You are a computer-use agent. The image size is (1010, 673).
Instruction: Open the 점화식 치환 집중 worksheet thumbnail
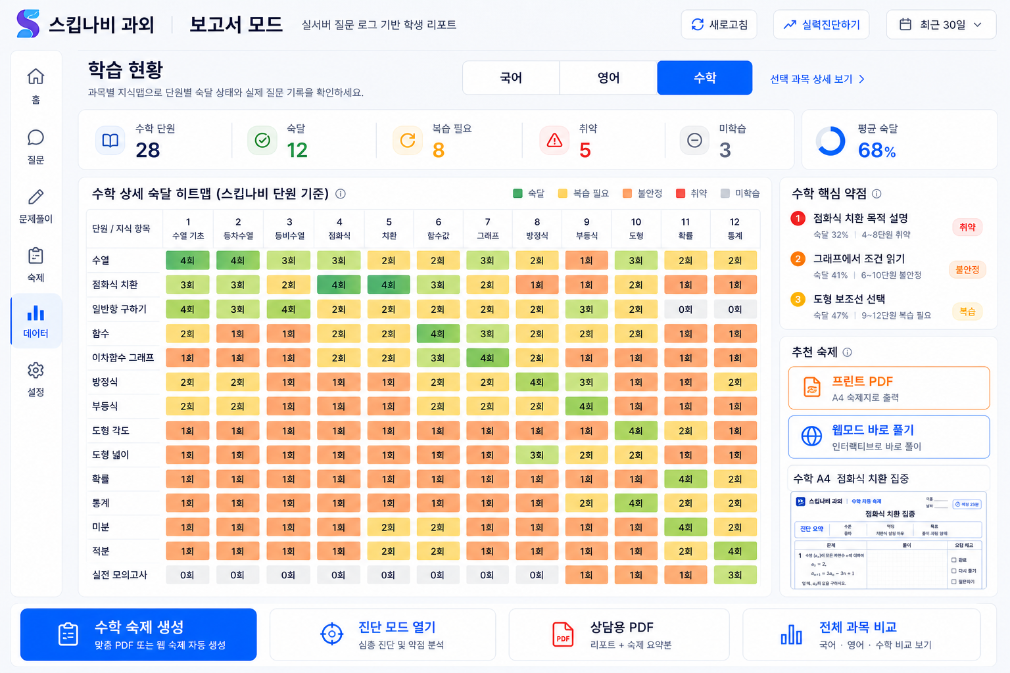point(888,540)
